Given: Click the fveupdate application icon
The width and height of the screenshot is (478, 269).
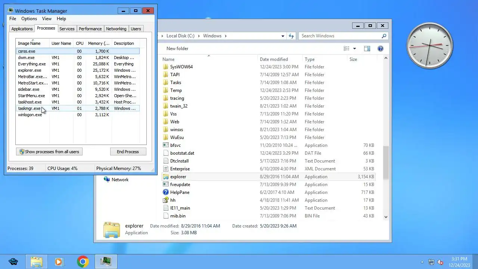Looking at the screenshot, I should 166,185.
